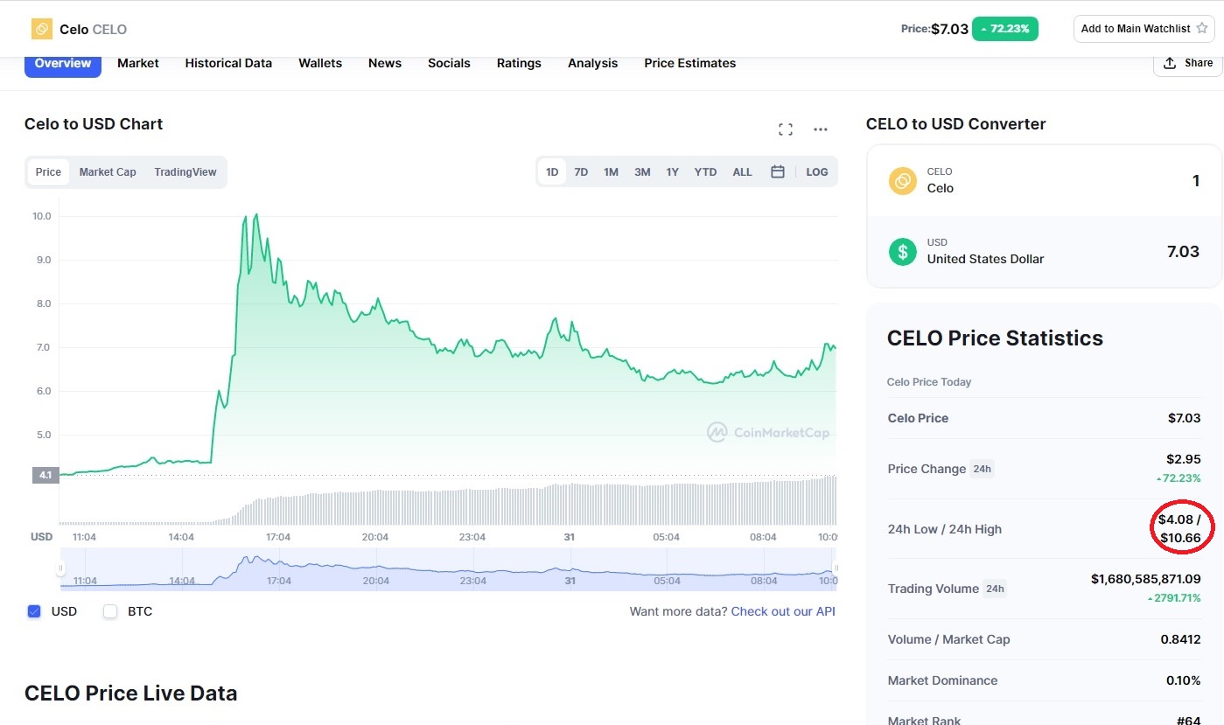This screenshot has width=1224, height=725.
Task: Switch to the Market Cap chart tab
Action: (x=108, y=171)
